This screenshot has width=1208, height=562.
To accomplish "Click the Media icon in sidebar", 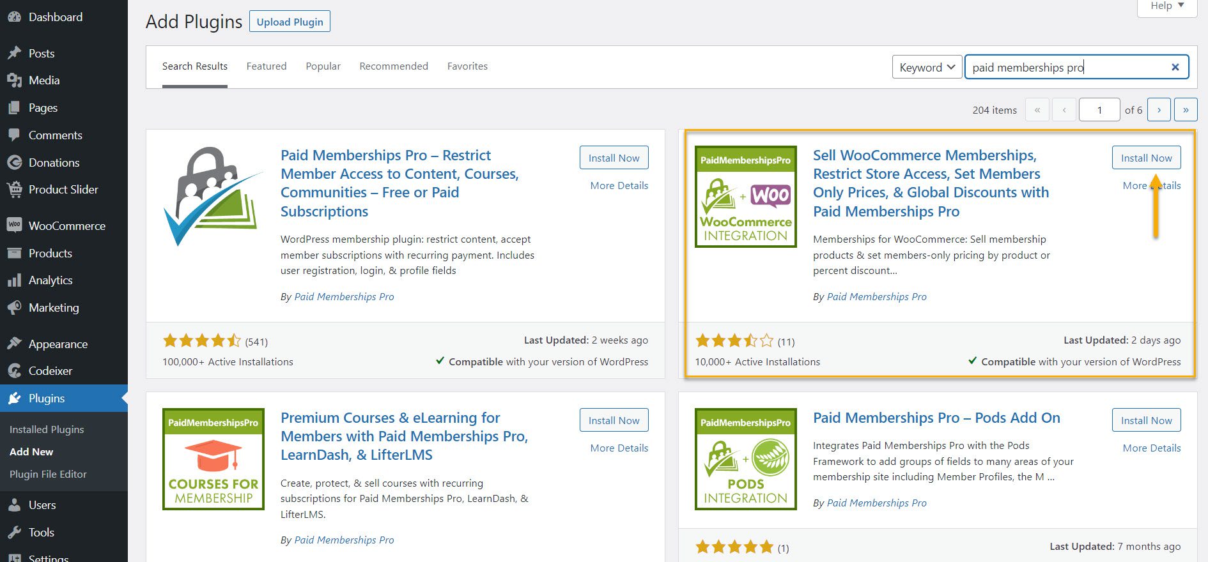I will coord(14,80).
